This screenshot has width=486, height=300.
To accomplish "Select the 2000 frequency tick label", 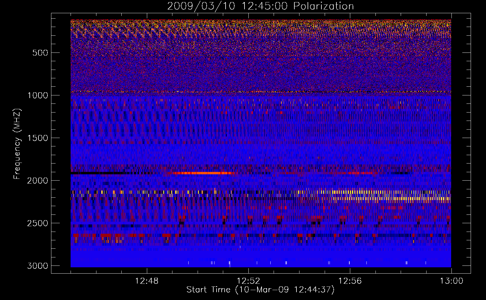I will (x=38, y=181).
